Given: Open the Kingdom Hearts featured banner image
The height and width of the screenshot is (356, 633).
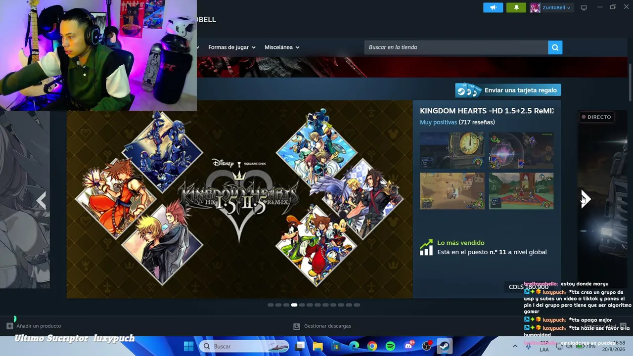Looking at the screenshot, I should coord(239,199).
